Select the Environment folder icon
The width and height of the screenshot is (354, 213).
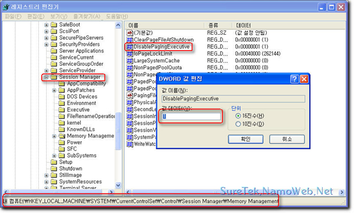tap(61, 103)
